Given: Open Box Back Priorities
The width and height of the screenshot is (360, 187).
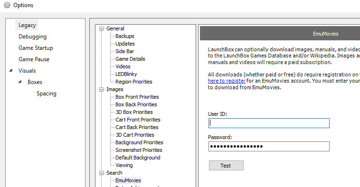Looking at the screenshot, I should pos(136,104).
